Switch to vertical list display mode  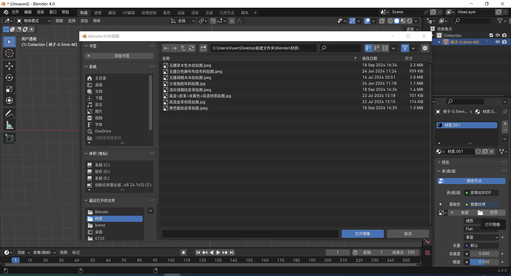tap(369, 48)
